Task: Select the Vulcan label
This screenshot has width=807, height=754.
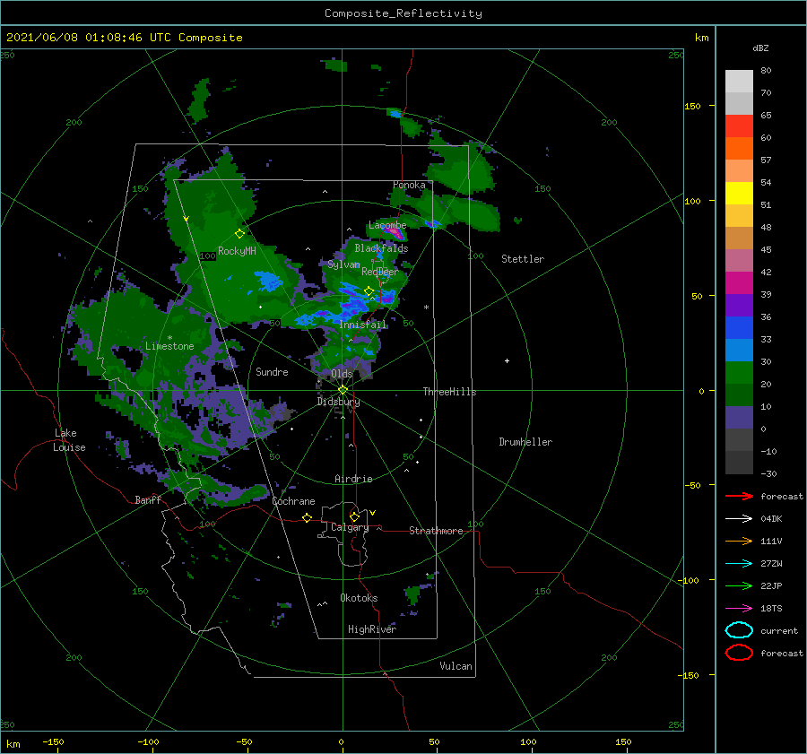Action: click(456, 666)
